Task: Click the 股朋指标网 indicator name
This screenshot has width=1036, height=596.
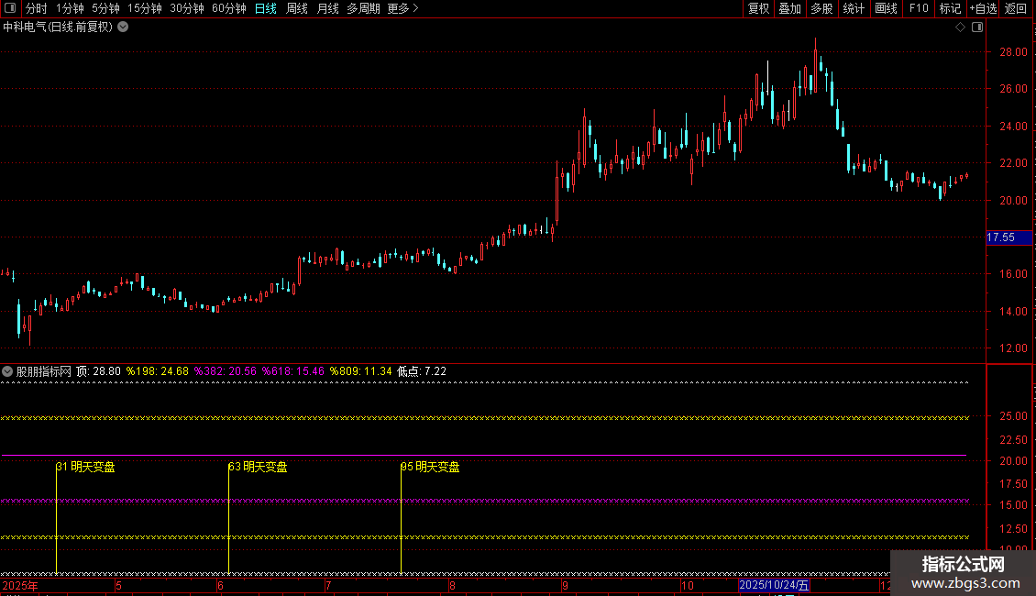Action: pos(44,371)
